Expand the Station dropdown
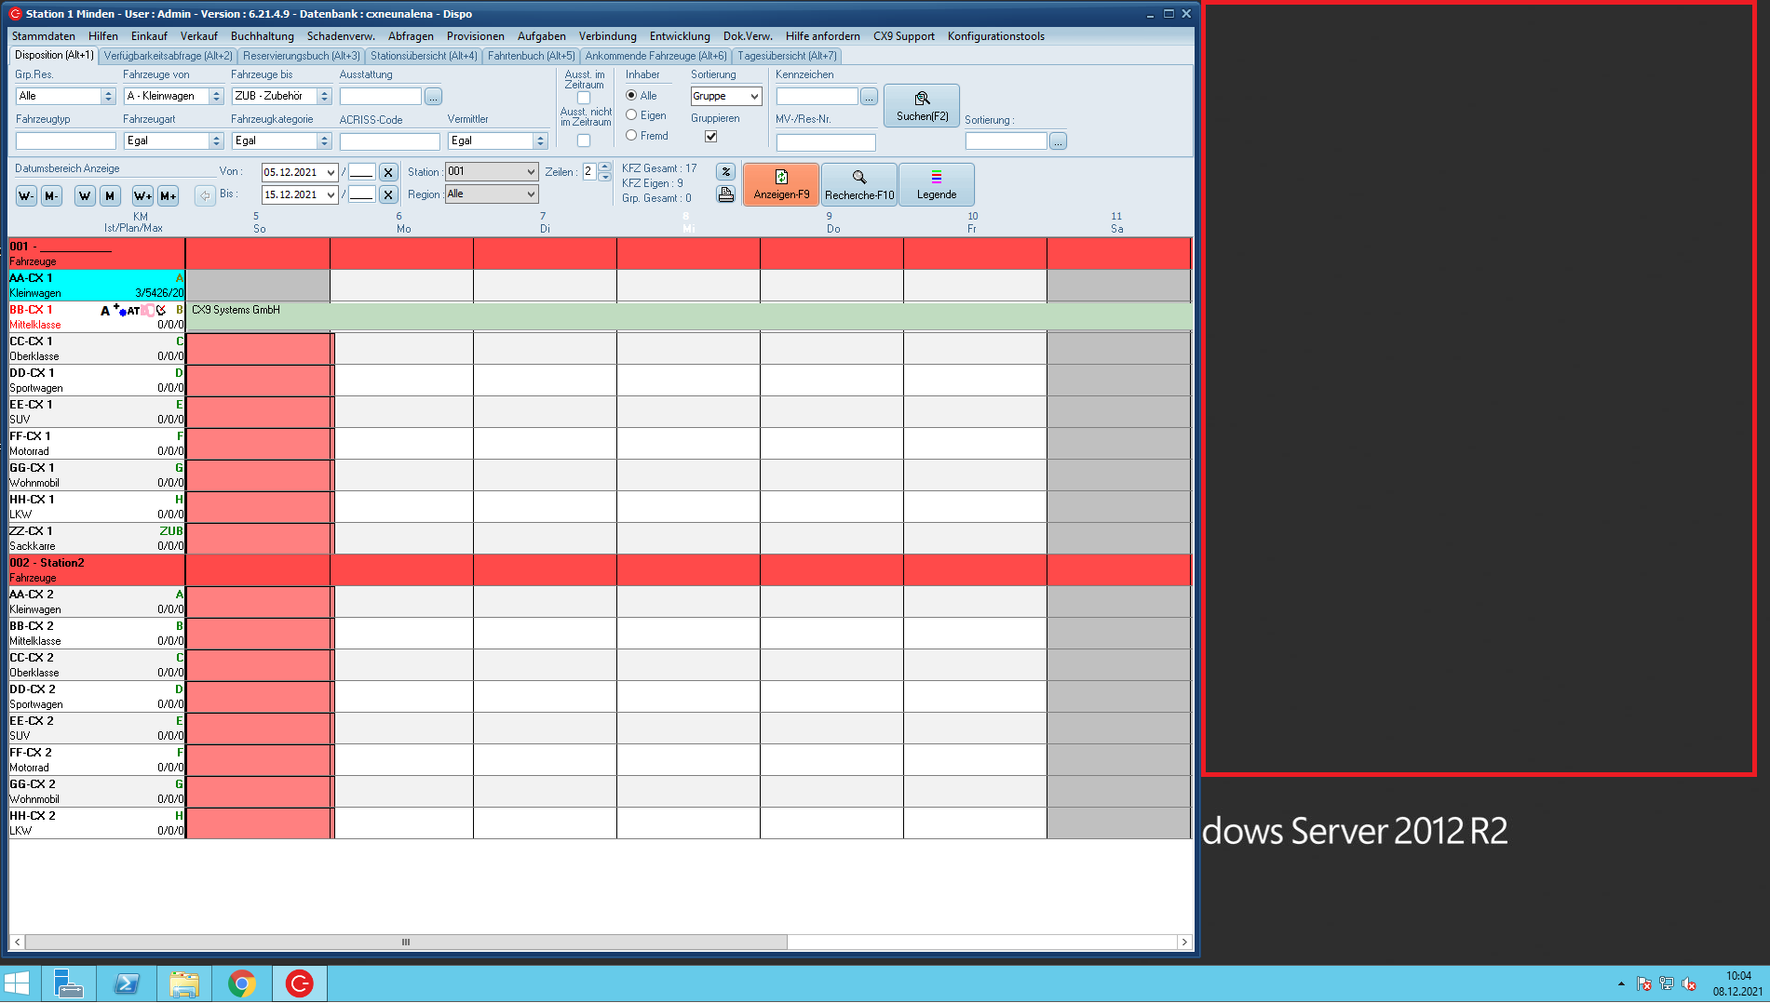This screenshot has height=1003, width=1770. [x=531, y=172]
